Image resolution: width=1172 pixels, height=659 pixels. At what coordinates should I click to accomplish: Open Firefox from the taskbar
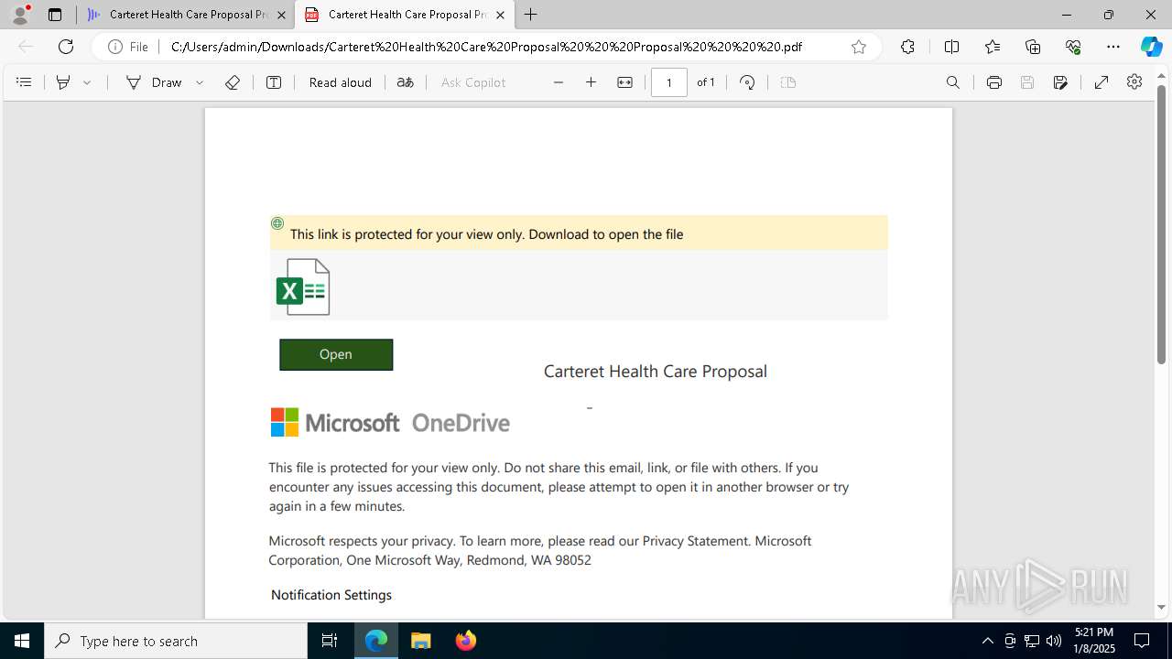click(465, 641)
